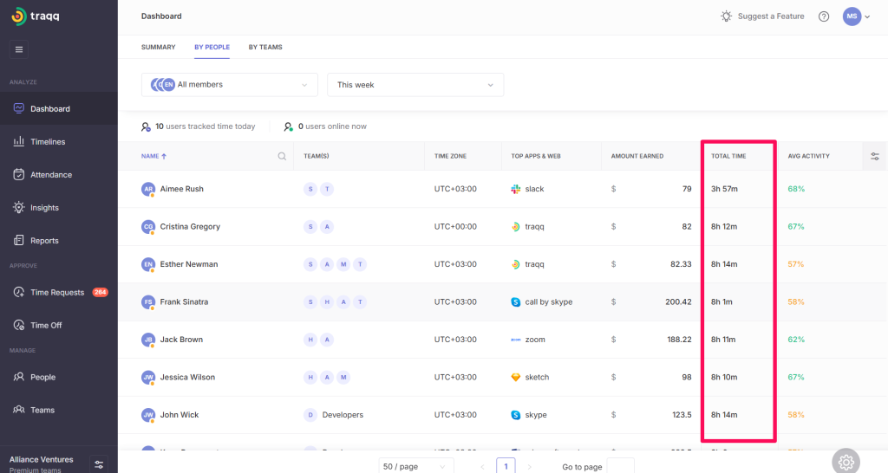Screen dimensions: 888x473
Task: Open Aimee Rush's profile
Action: click(181, 189)
